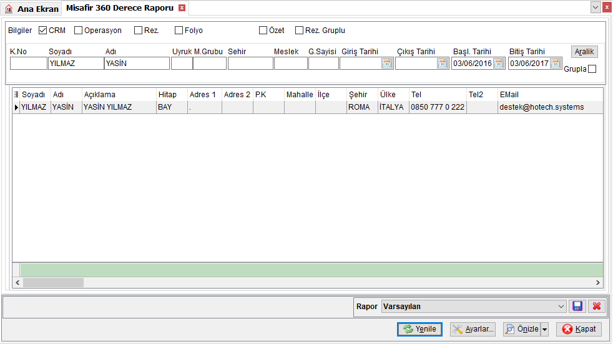The image size is (613, 344).
Task: Sort by Hitap column header
Action: 172,95
